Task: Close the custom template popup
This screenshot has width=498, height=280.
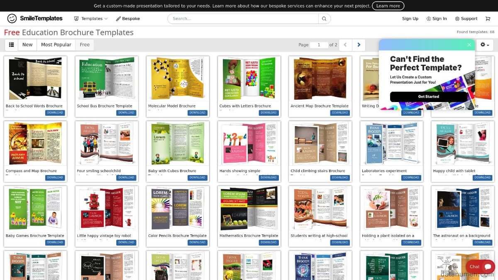Action: click(469, 45)
